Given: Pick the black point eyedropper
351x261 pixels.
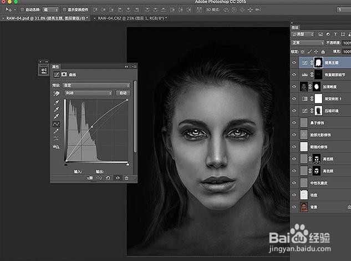Looking at the screenshot, I should click(57, 103).
